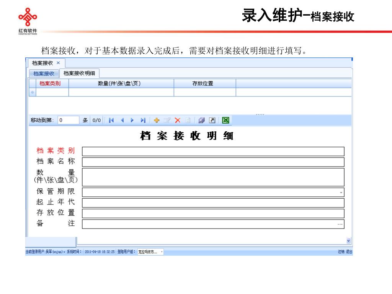
Task: Click the 数量 multi-line input field
Action: [x=213, y=177]
